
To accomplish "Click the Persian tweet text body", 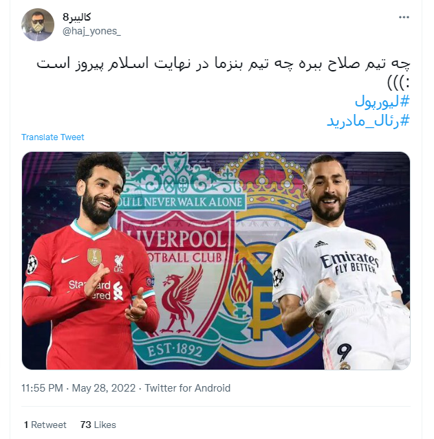I will 224,74.
